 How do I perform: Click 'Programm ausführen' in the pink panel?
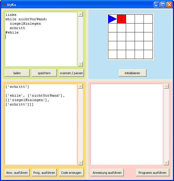click(152, 173)
